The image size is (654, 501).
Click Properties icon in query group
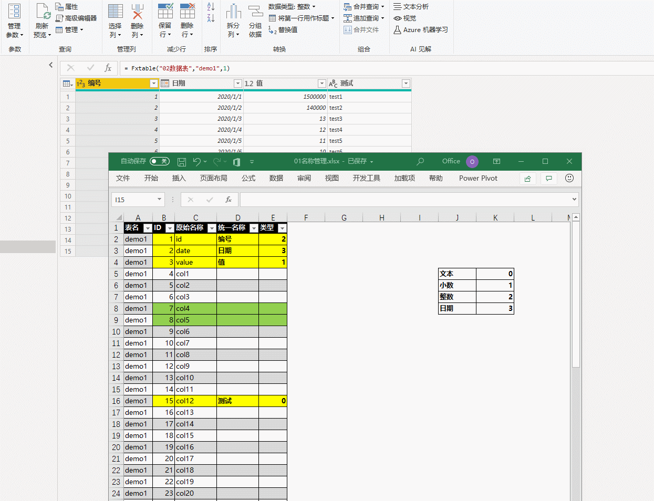point(59,6)
